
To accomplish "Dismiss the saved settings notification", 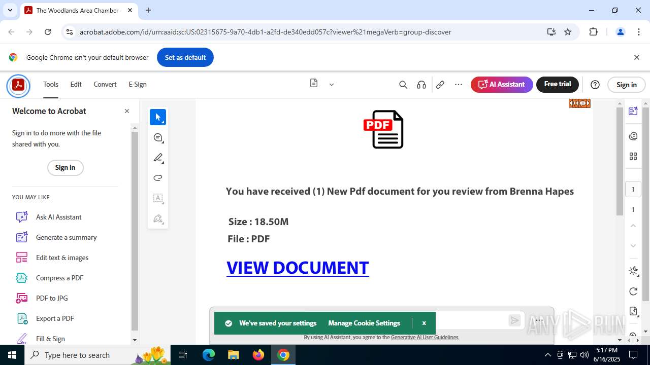I will [x=424, y=323].
